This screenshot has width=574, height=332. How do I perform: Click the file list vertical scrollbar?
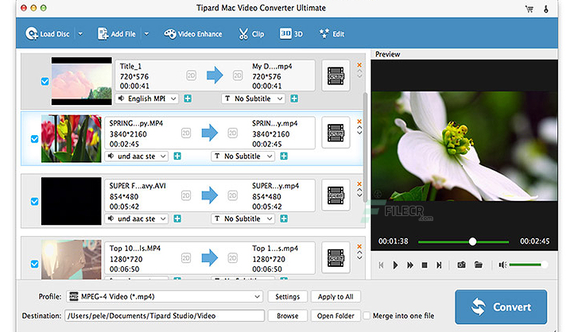coord(365,147)
